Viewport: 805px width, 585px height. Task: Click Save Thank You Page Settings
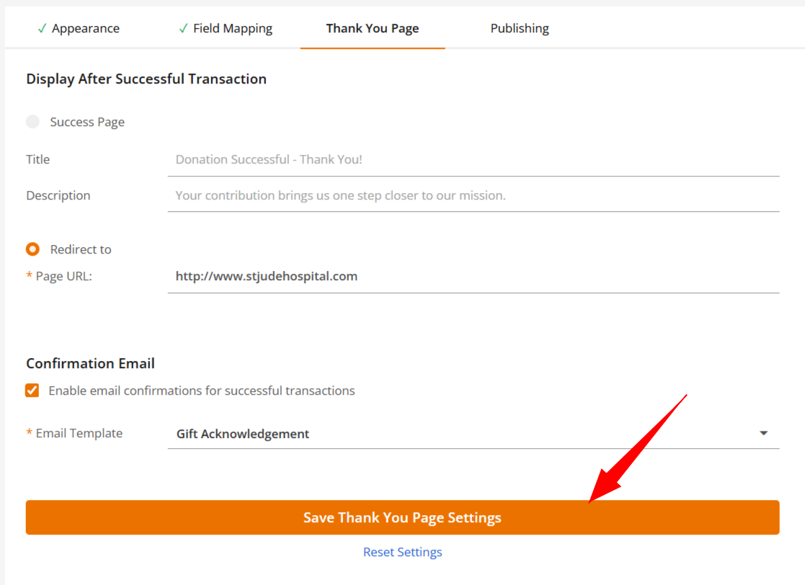402,517
